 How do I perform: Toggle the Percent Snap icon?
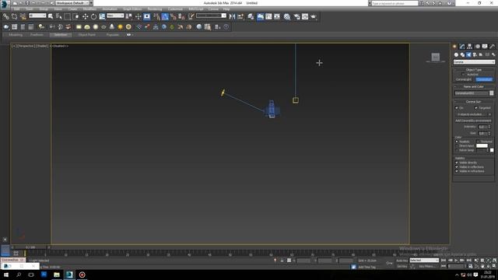click(173, 16)
